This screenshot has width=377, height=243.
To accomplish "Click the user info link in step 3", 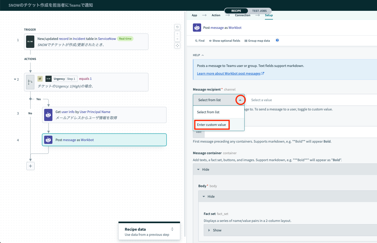I will coord(68,112).
